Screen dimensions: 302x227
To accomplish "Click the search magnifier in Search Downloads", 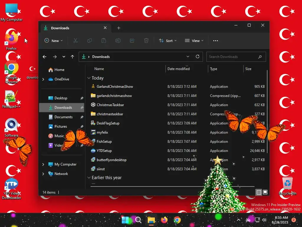I will (x=260, y=57).
